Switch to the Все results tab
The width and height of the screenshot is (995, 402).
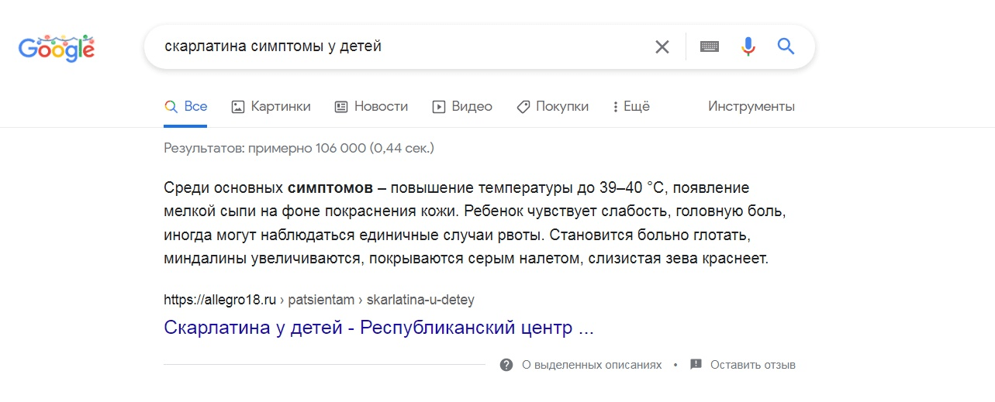pyautogui.click(x=186, y=107)
